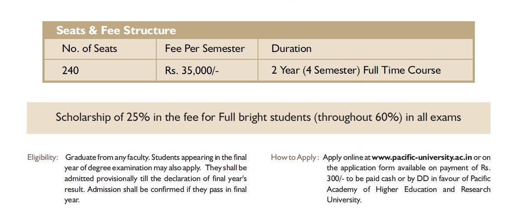Click the word 'University.' ending the apply paragraph
Image resolution: width=519 pixels, height=214 pixels.
(x=344, y=200)
